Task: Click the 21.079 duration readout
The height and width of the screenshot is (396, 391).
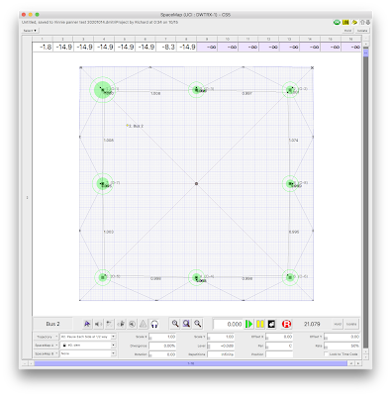Action: (x=312, y=324)
